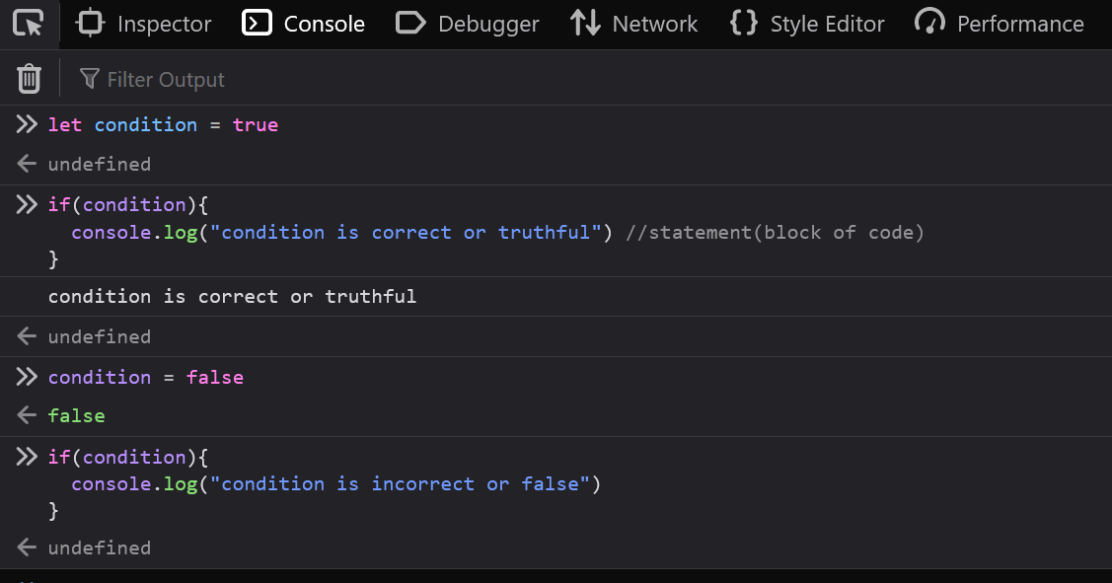Click the "condition = false" command entry
The width and height of the screenshot is (1112, 583).
point(145,378)
